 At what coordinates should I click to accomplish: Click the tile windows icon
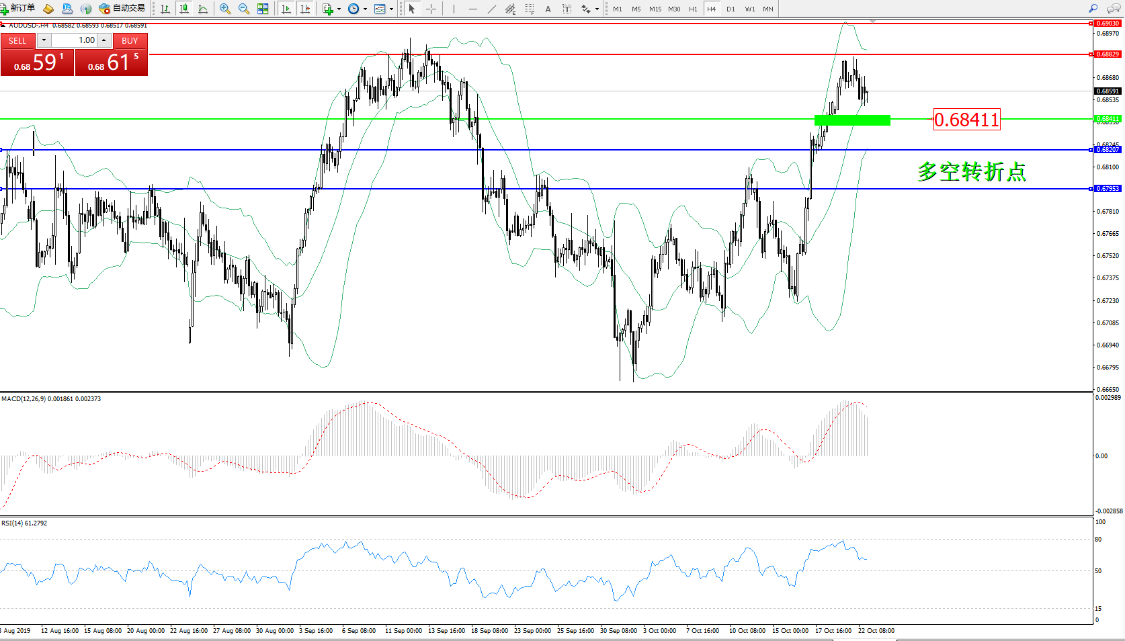pyautogui.click(x=263, y=9)
